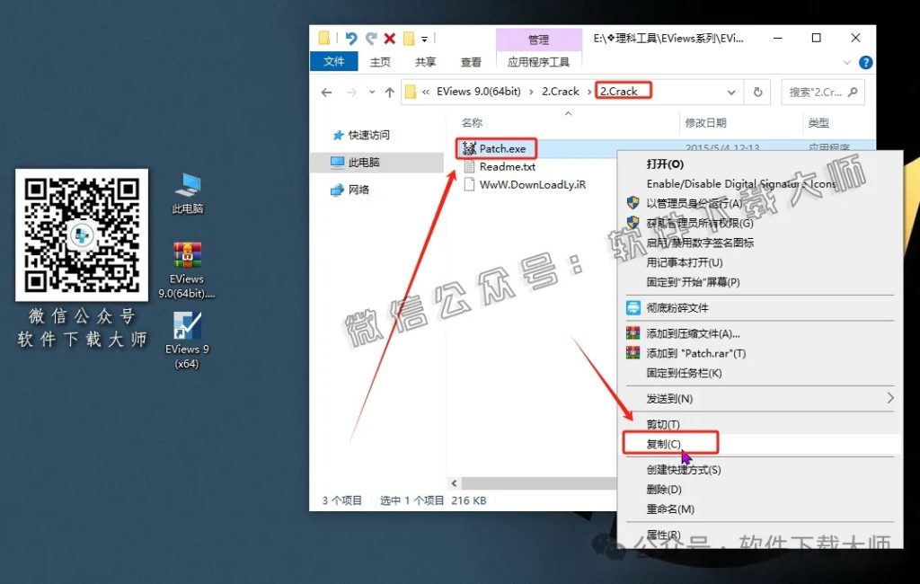This screenshot has width=920, height=584.
Task: Choose 复制 from the context menu
Action: (665, 443)
